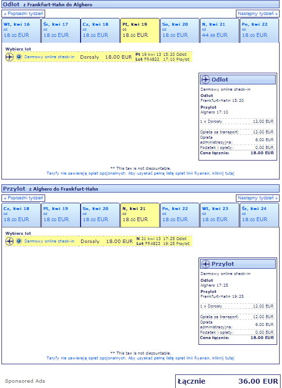Click plane icon in Przylot summary header

205,264
